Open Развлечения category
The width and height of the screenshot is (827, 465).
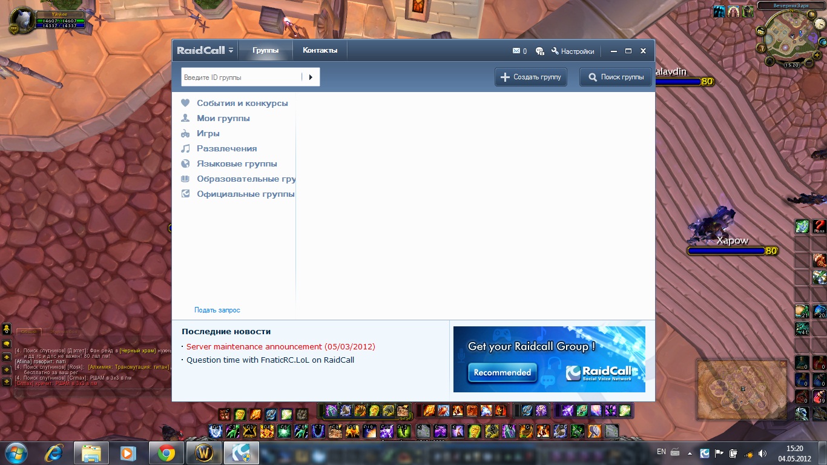coord(219,148)
